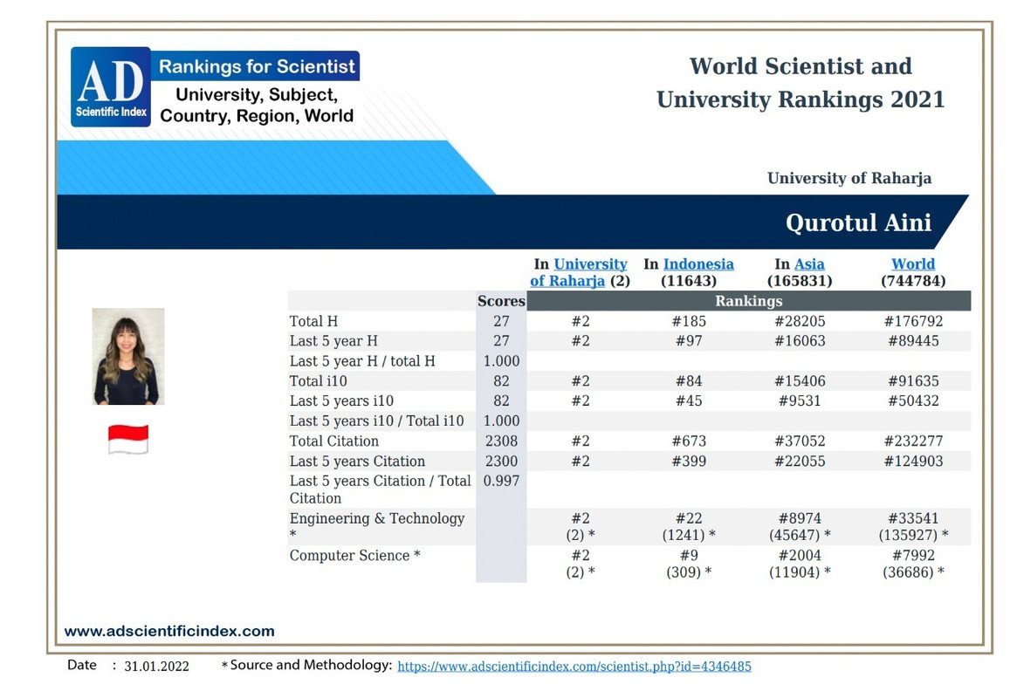Select Engineering & Technology row label
1017x698 pixels.
pos(377,526)
